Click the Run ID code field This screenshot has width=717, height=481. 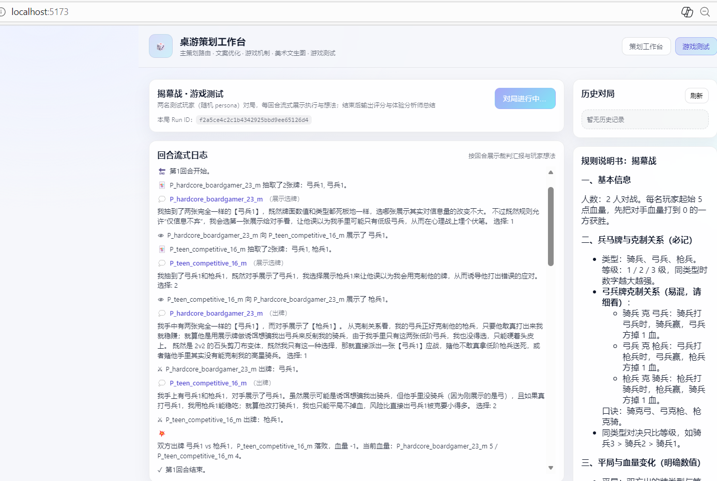pos(253,120)
